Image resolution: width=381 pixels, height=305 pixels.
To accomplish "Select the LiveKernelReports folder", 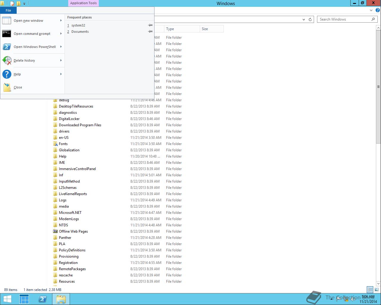I will pos(73,194).
